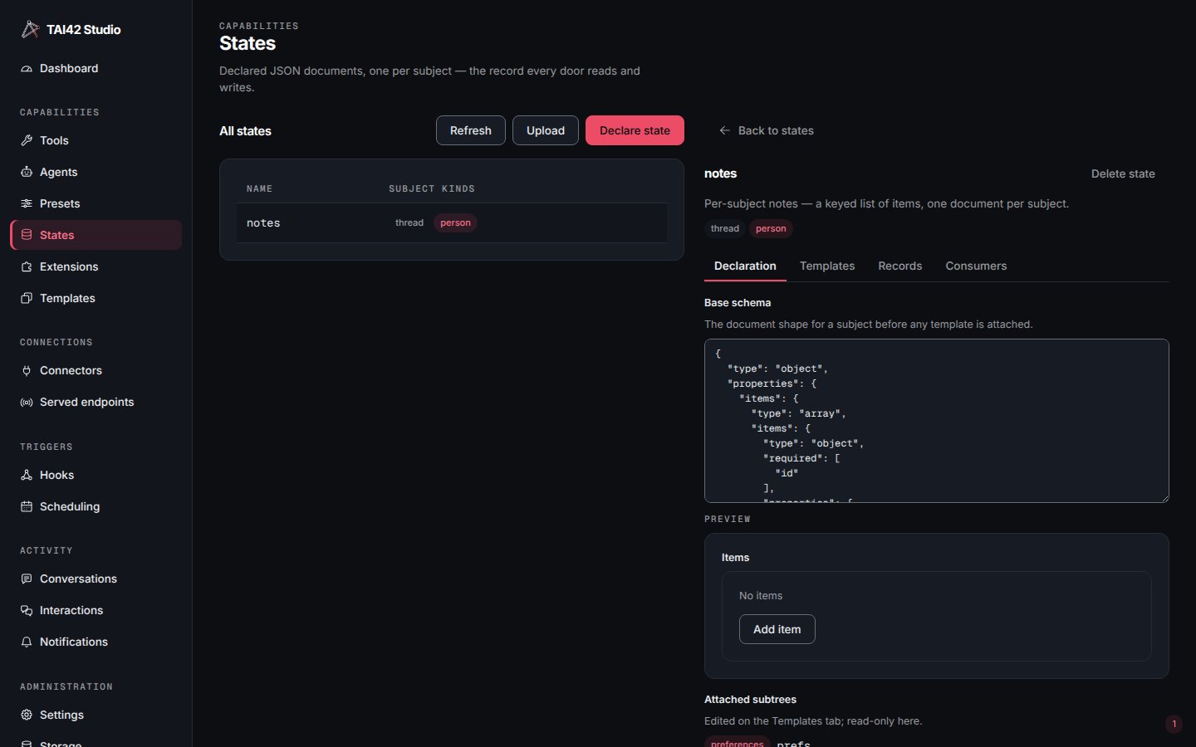1196x747 pixels.
Task: Click Back to states
Action: [x=766, y=131]
